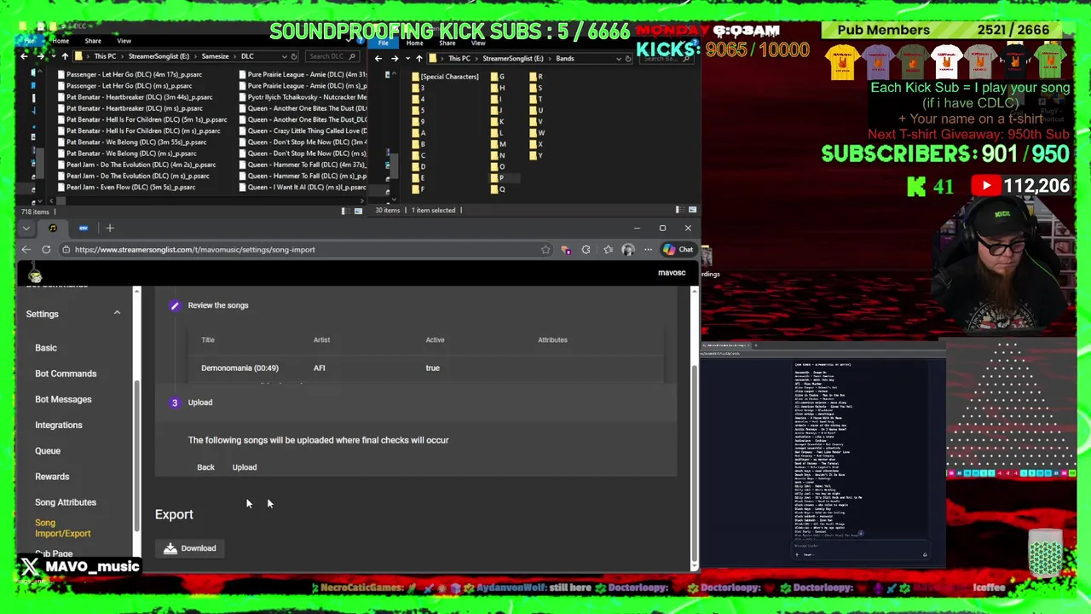Screen dimensions: 1091x614
Task: Reload the streamersonglist page
Action: tap(46, 250)
